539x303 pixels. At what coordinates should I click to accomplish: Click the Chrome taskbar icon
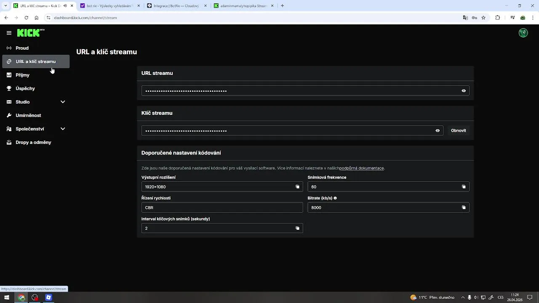(x=21, y=298)
